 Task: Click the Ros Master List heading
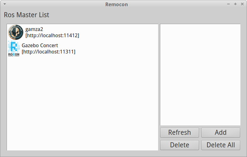point(26,15)
